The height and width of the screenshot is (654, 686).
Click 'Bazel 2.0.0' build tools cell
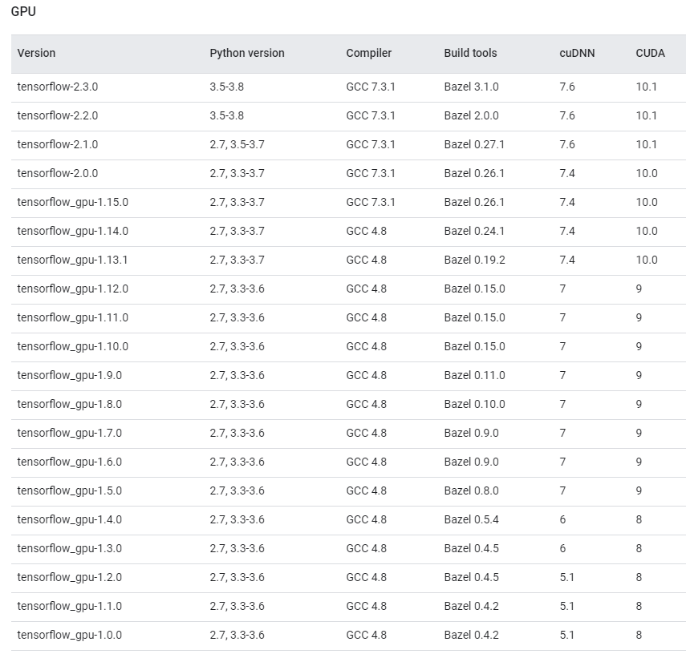(471, 115)
